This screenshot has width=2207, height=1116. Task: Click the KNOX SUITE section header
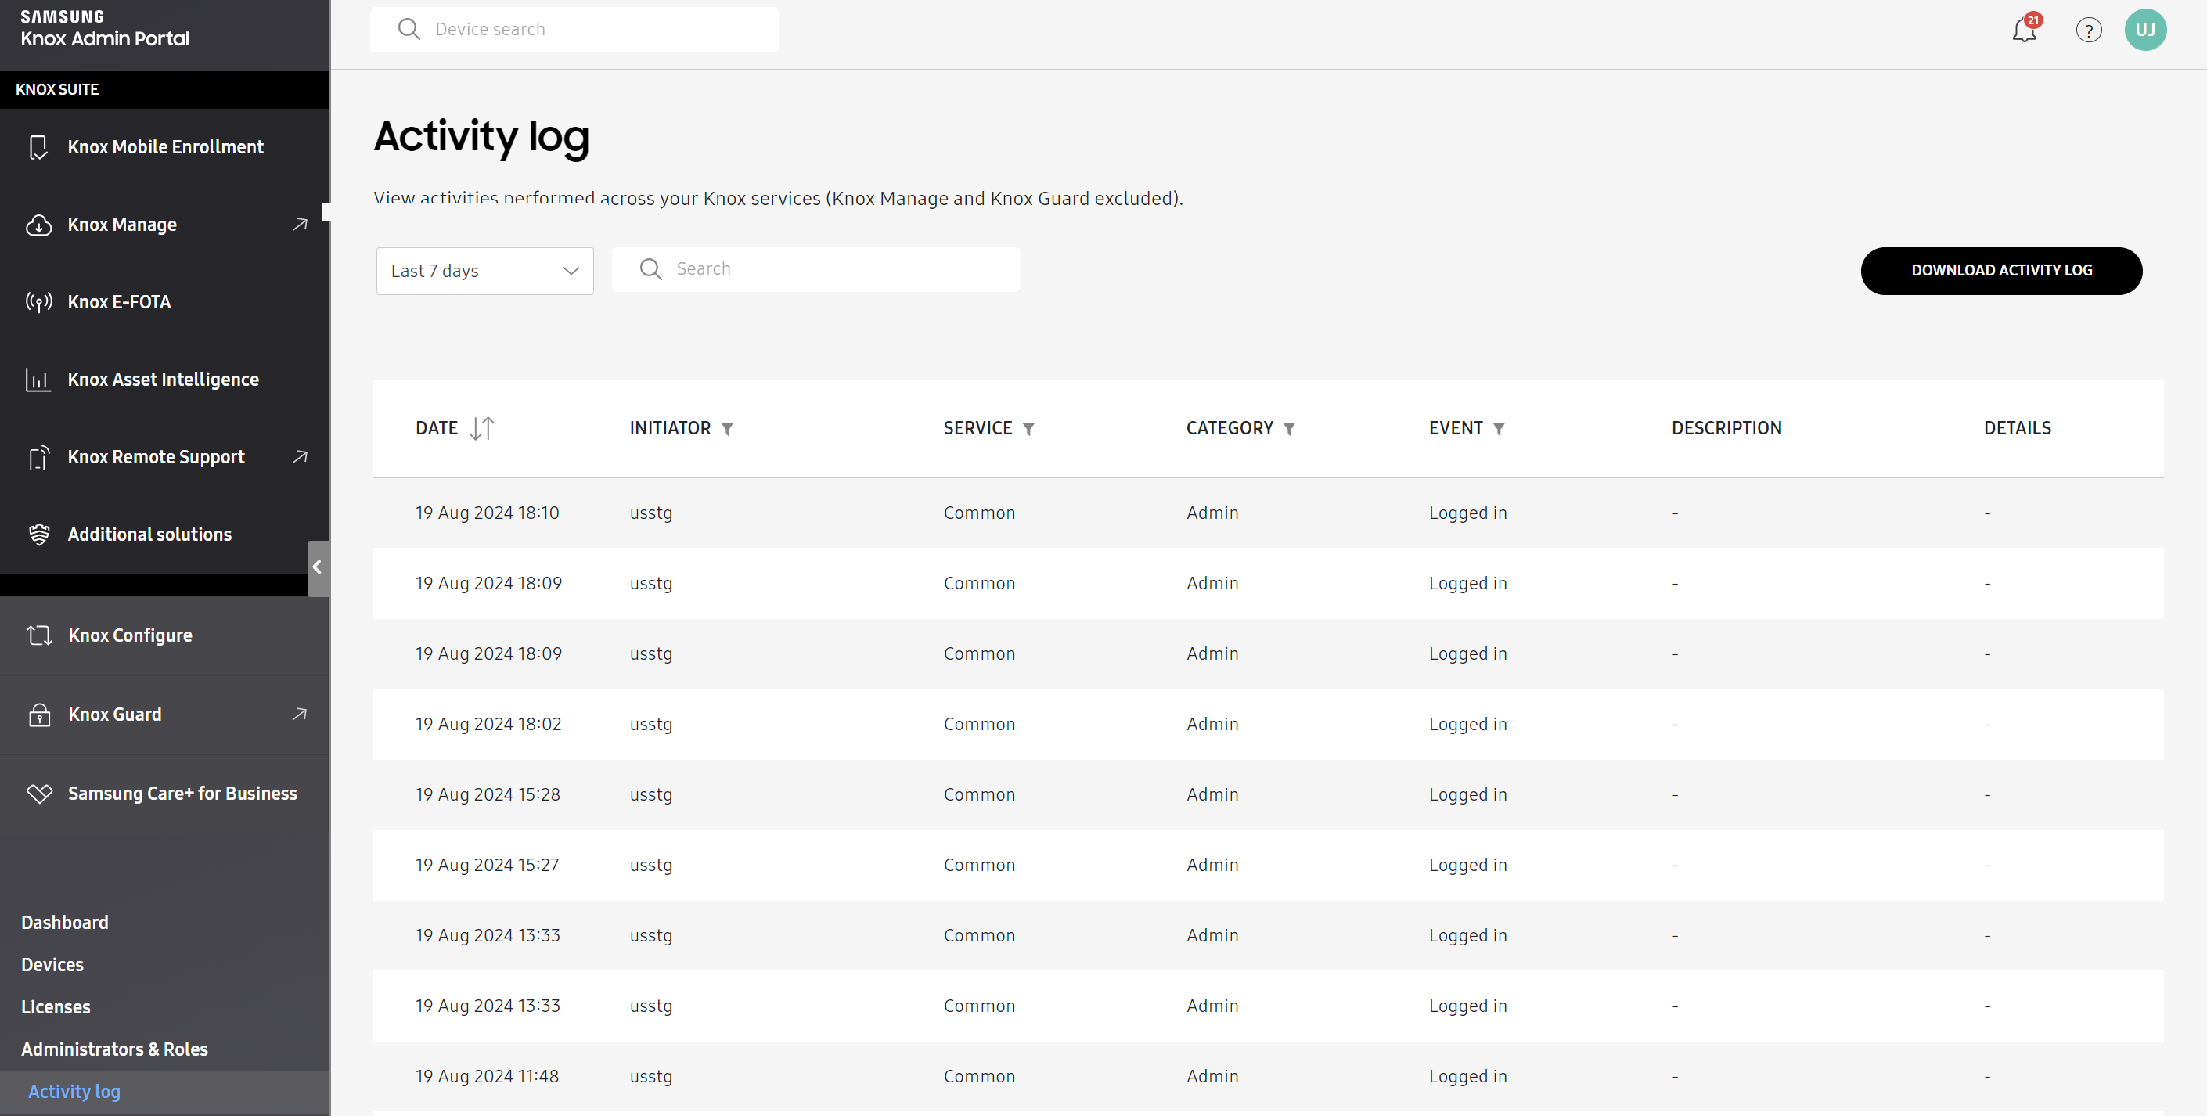pyautogui.click(x=164, y=90)
